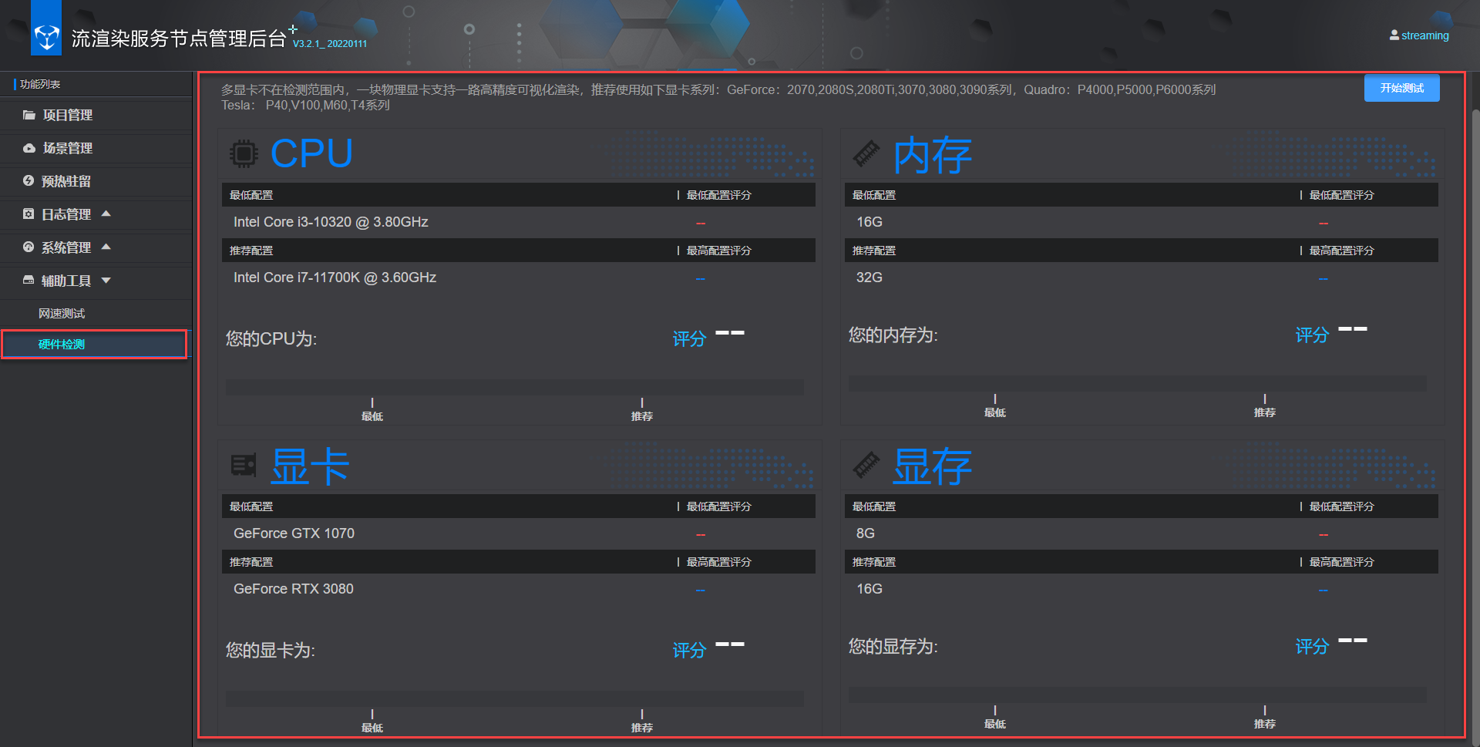
Task: Open the 预热驻留 menu item
Action: coord(66,181)
